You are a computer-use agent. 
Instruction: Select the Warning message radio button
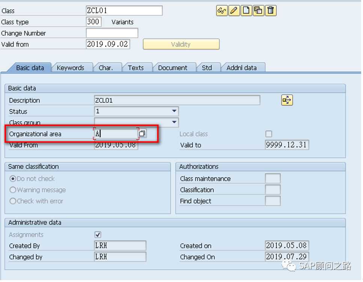tap(13, 190)
